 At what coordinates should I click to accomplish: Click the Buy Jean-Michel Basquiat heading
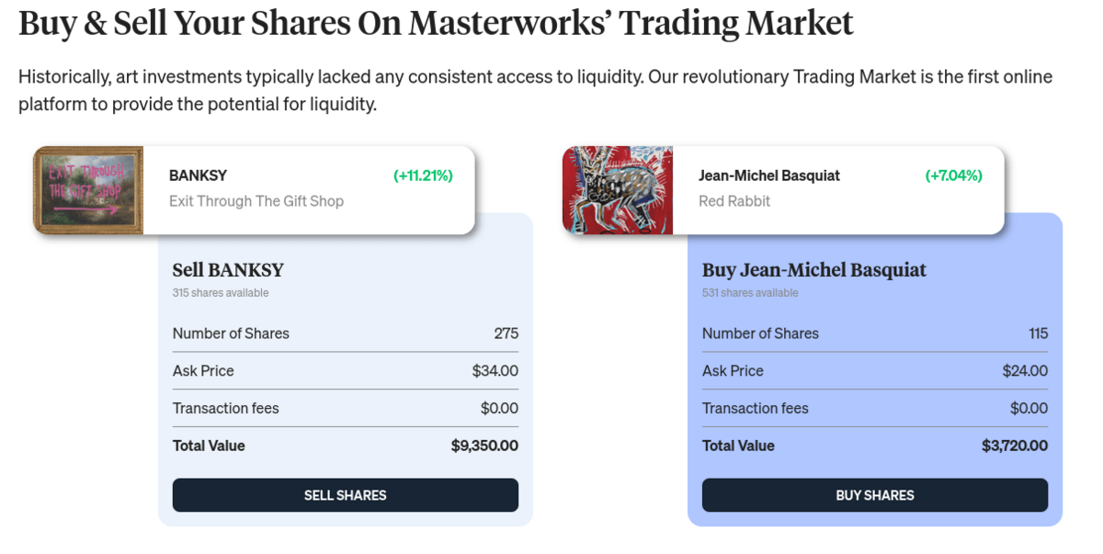[x=814, y=270]
